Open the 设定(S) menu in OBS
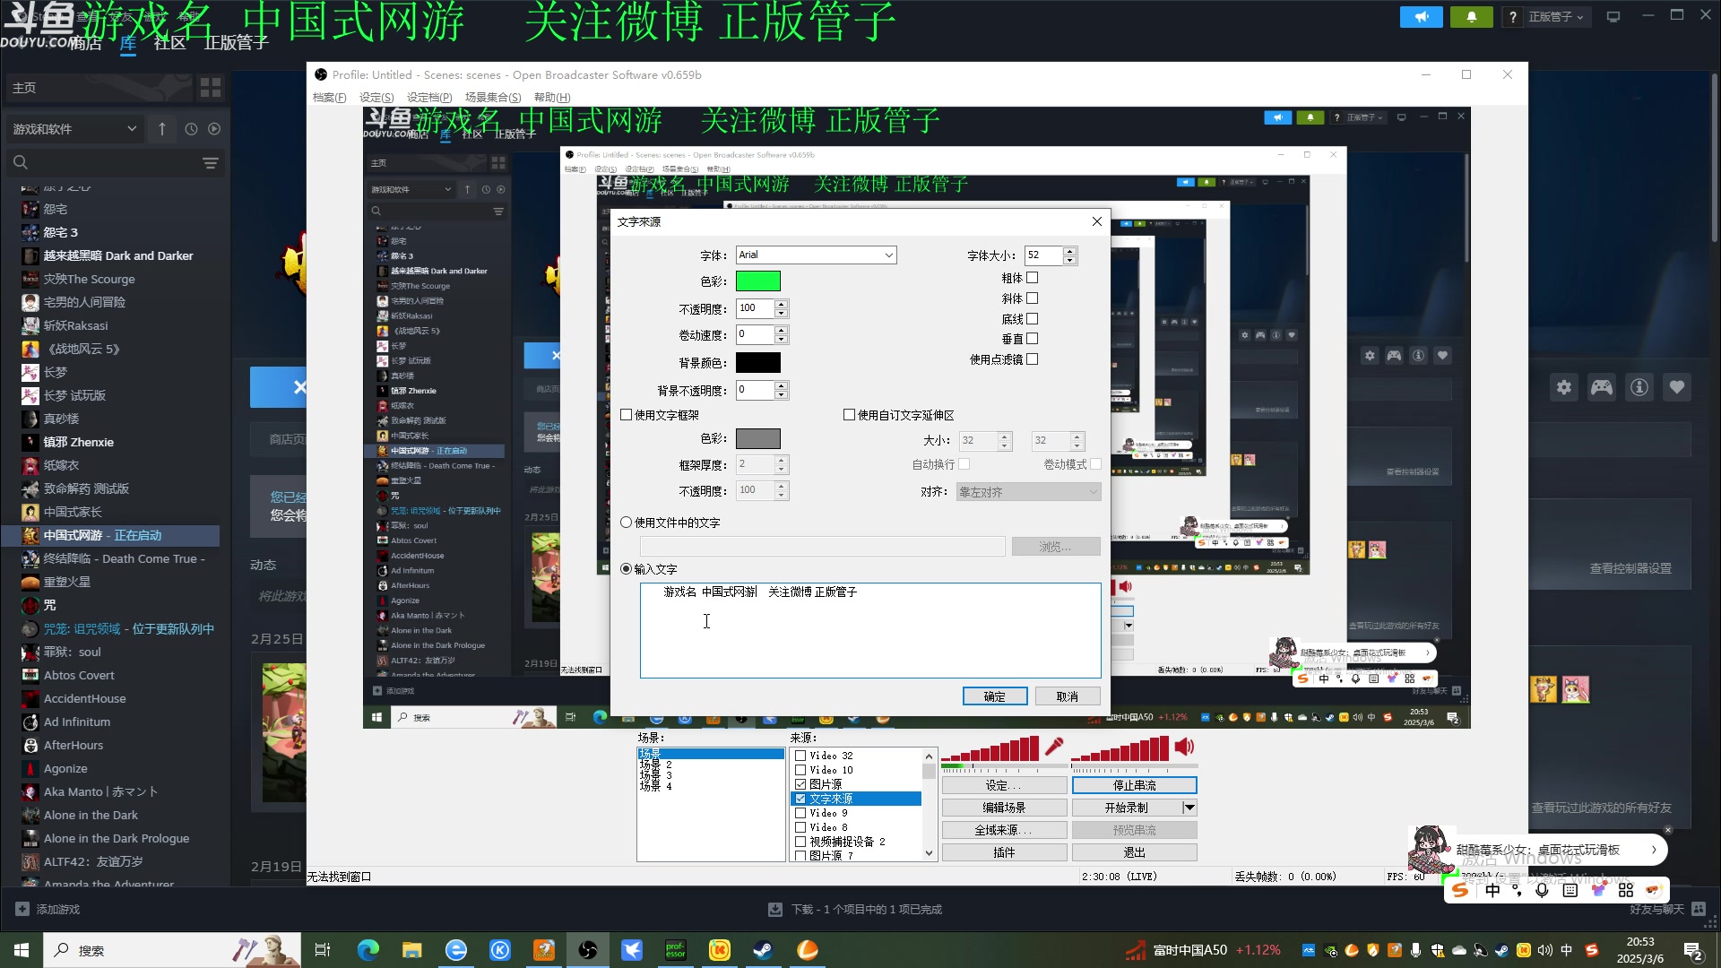This screenshot has width=1721, height=968. click(x=376, y=97)
